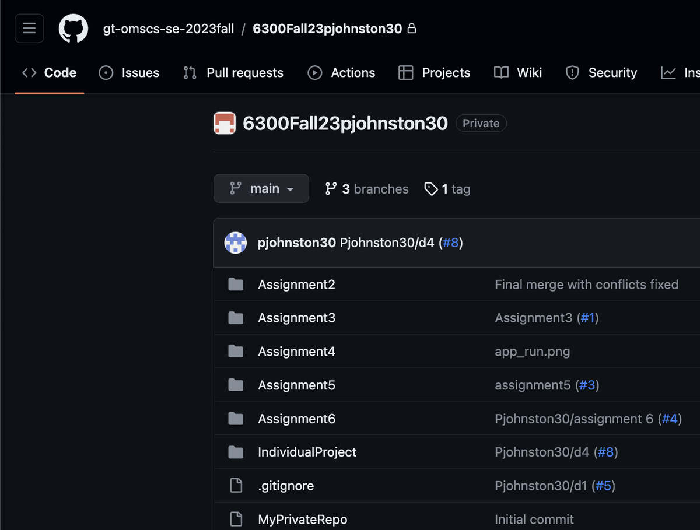Click the .gitignore file icon
This screenshot has width=700, height=530.
236,486
